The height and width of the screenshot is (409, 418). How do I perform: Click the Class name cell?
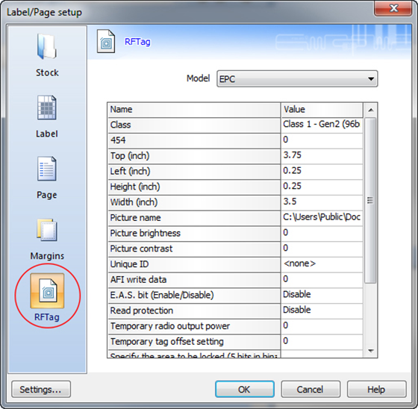(194, 125)
